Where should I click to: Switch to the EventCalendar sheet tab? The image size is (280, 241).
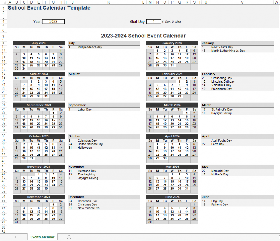coord(42,237)
